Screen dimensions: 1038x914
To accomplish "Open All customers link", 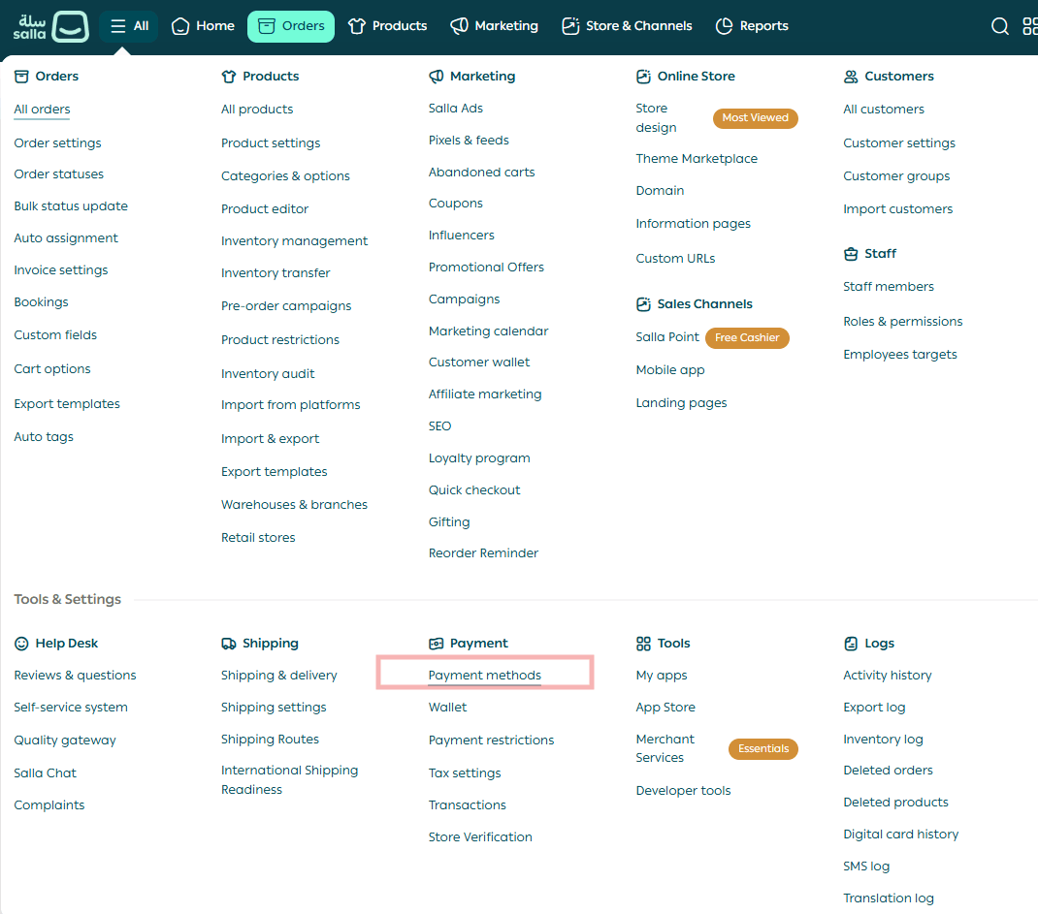I will pyautogui.click(x=883, y=110).
